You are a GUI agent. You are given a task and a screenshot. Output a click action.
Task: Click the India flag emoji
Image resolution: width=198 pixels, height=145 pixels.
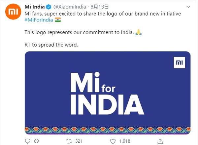click(x=57, y=20)
